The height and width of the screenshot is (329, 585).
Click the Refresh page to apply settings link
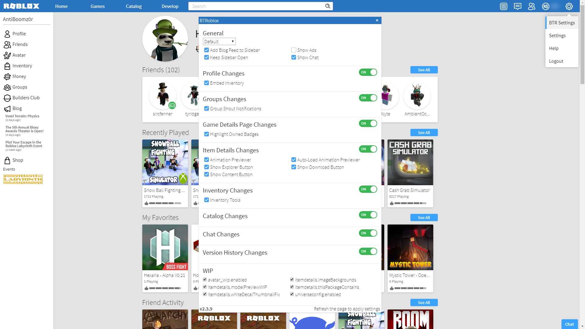point(347,309)
